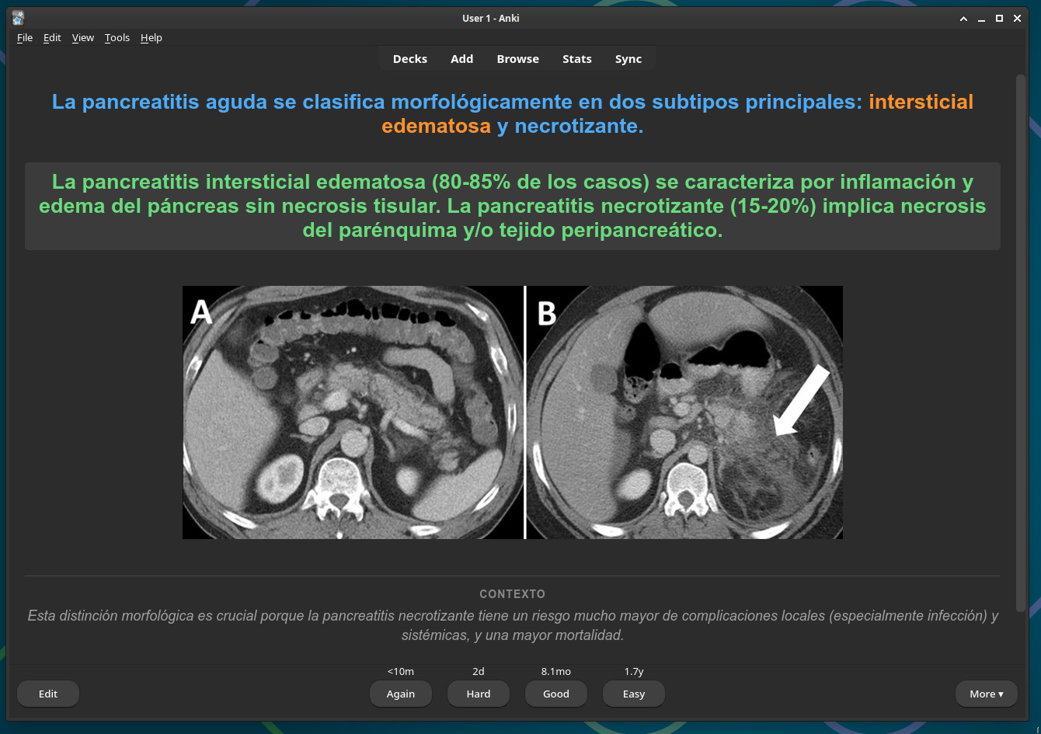The height and width of the screenshot is (734, 1041).
Task: Close the Anki window
Action: (1017, 18)
